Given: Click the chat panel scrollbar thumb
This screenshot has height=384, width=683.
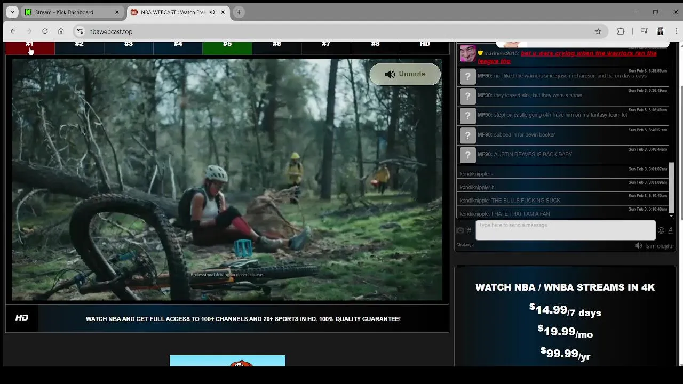Looking at the screenshot, I should tap(671, 187).
